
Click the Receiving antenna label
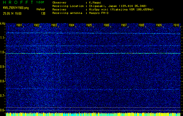67,13
